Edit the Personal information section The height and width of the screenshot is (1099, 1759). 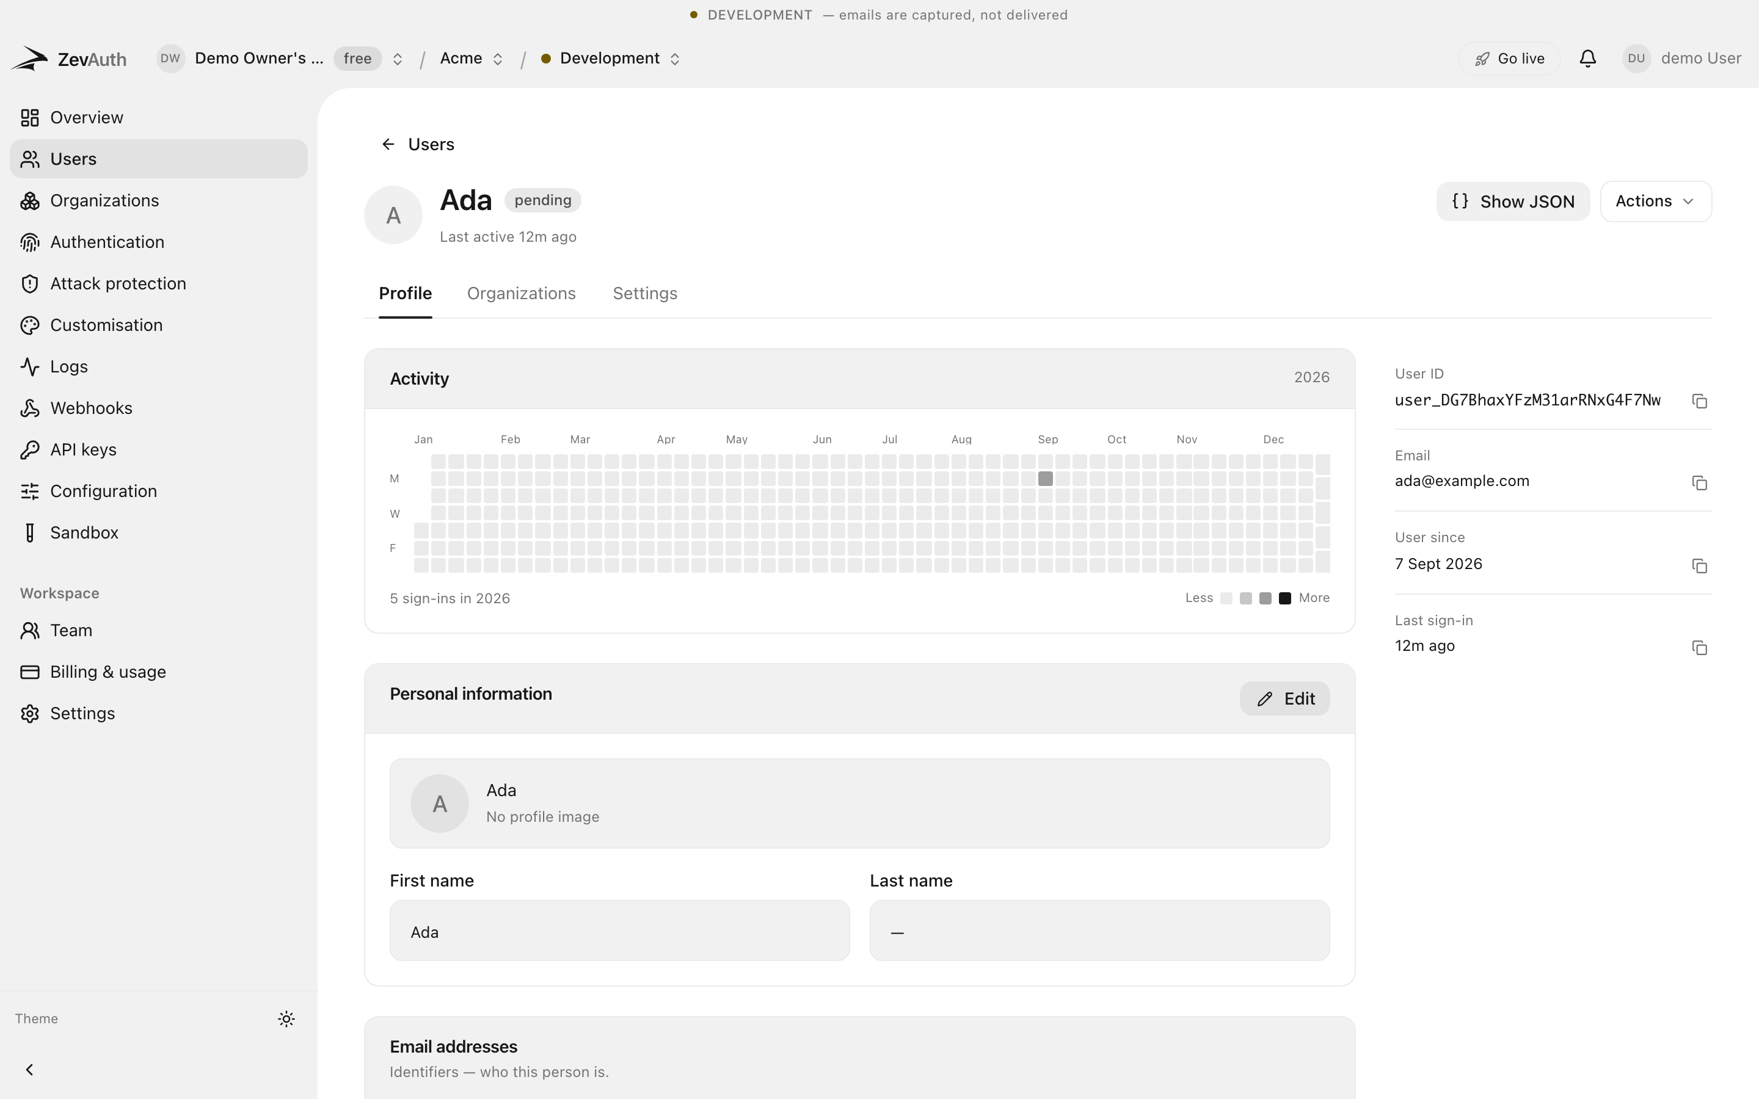pos(1284,698)
